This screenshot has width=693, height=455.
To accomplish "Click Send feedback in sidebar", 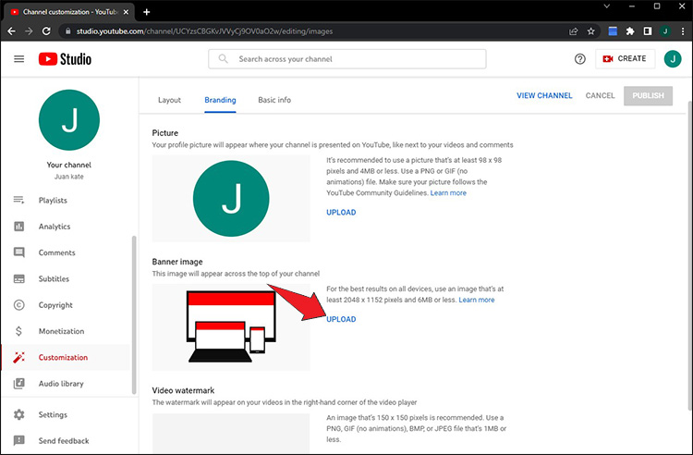I will pos(63,441).
